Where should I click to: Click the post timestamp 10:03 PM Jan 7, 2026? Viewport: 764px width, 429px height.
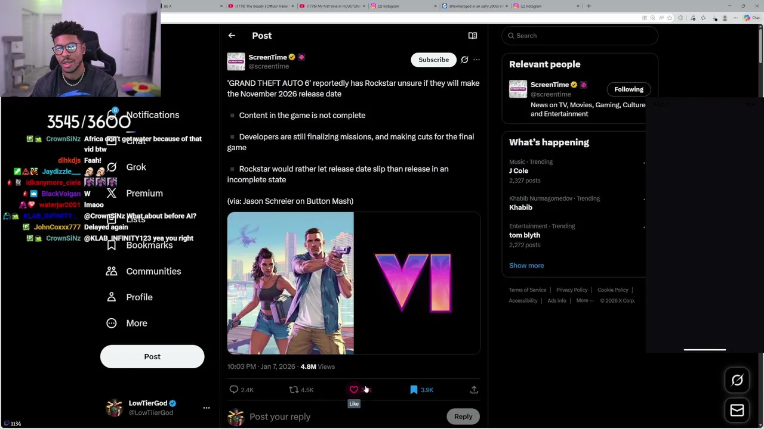coord(261,367)
